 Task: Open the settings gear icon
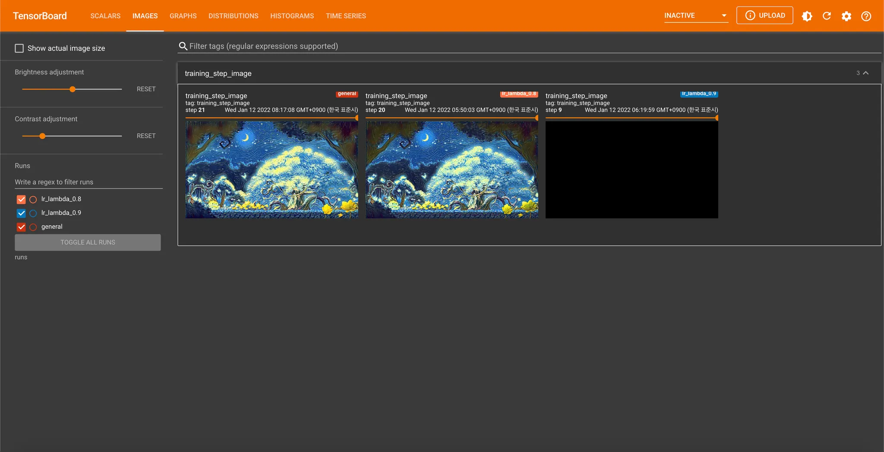click(846, 16)
